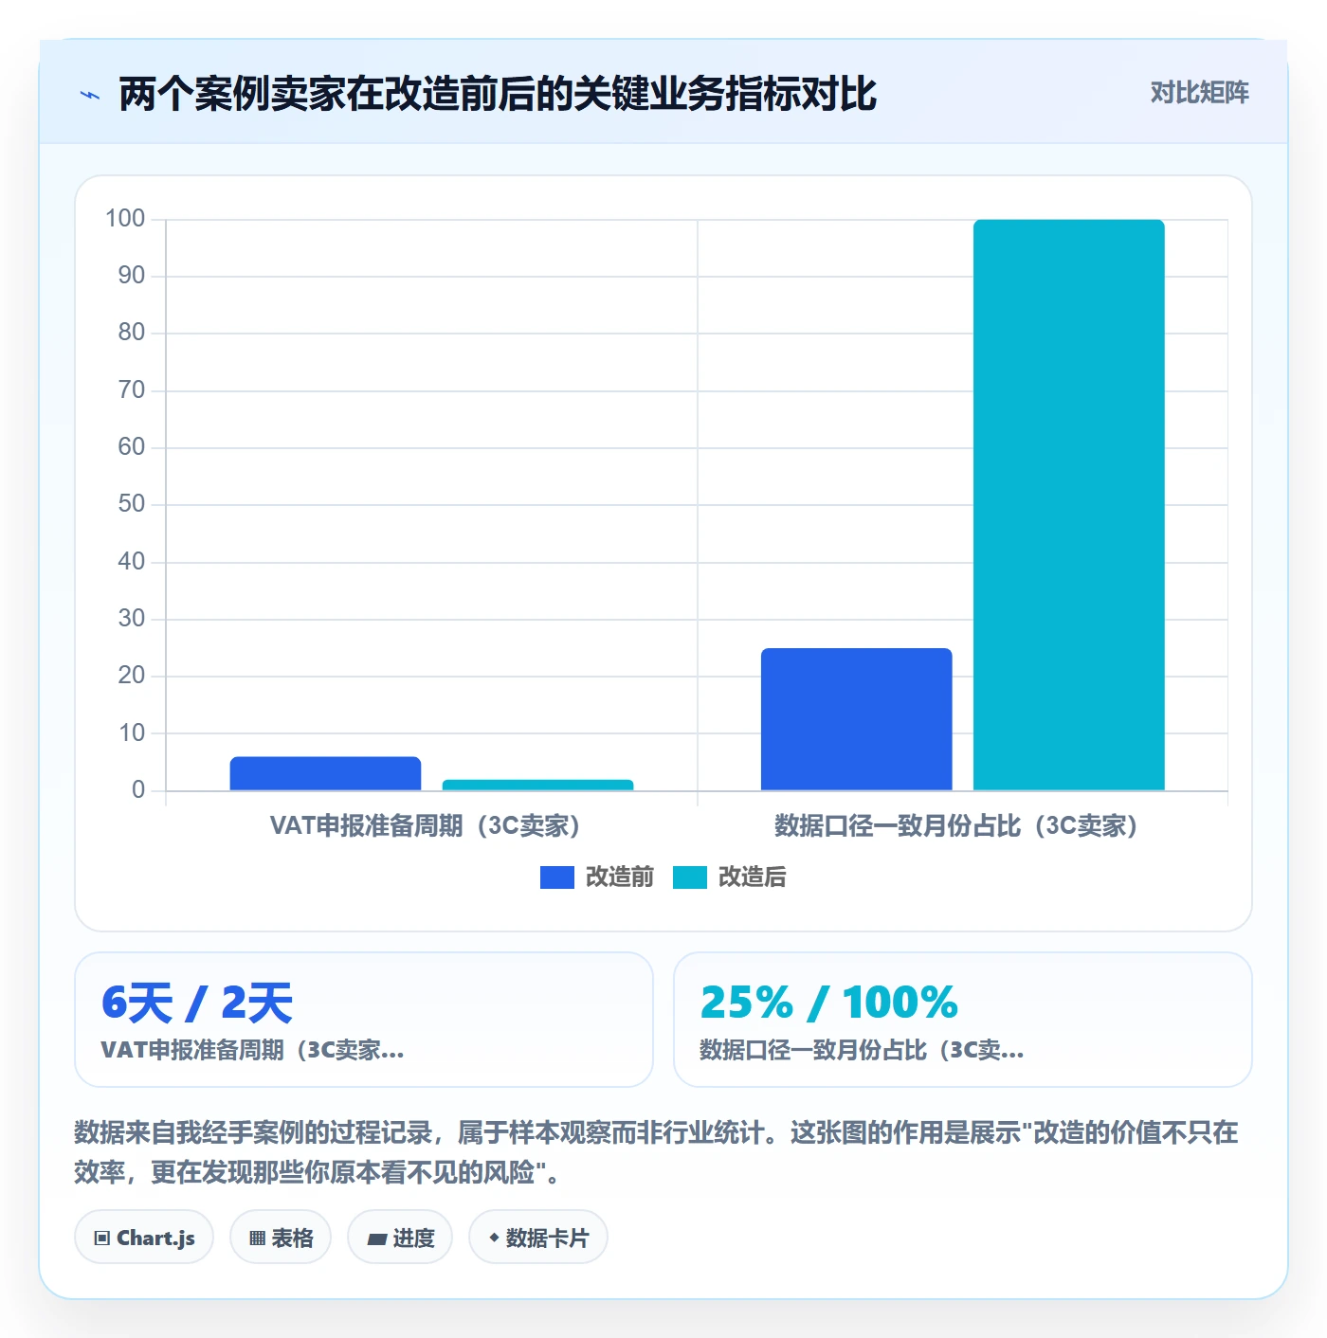Click the 对比矩阵 label in header
This screenshot has height=1338, width=1327.
click(1199, 93)
